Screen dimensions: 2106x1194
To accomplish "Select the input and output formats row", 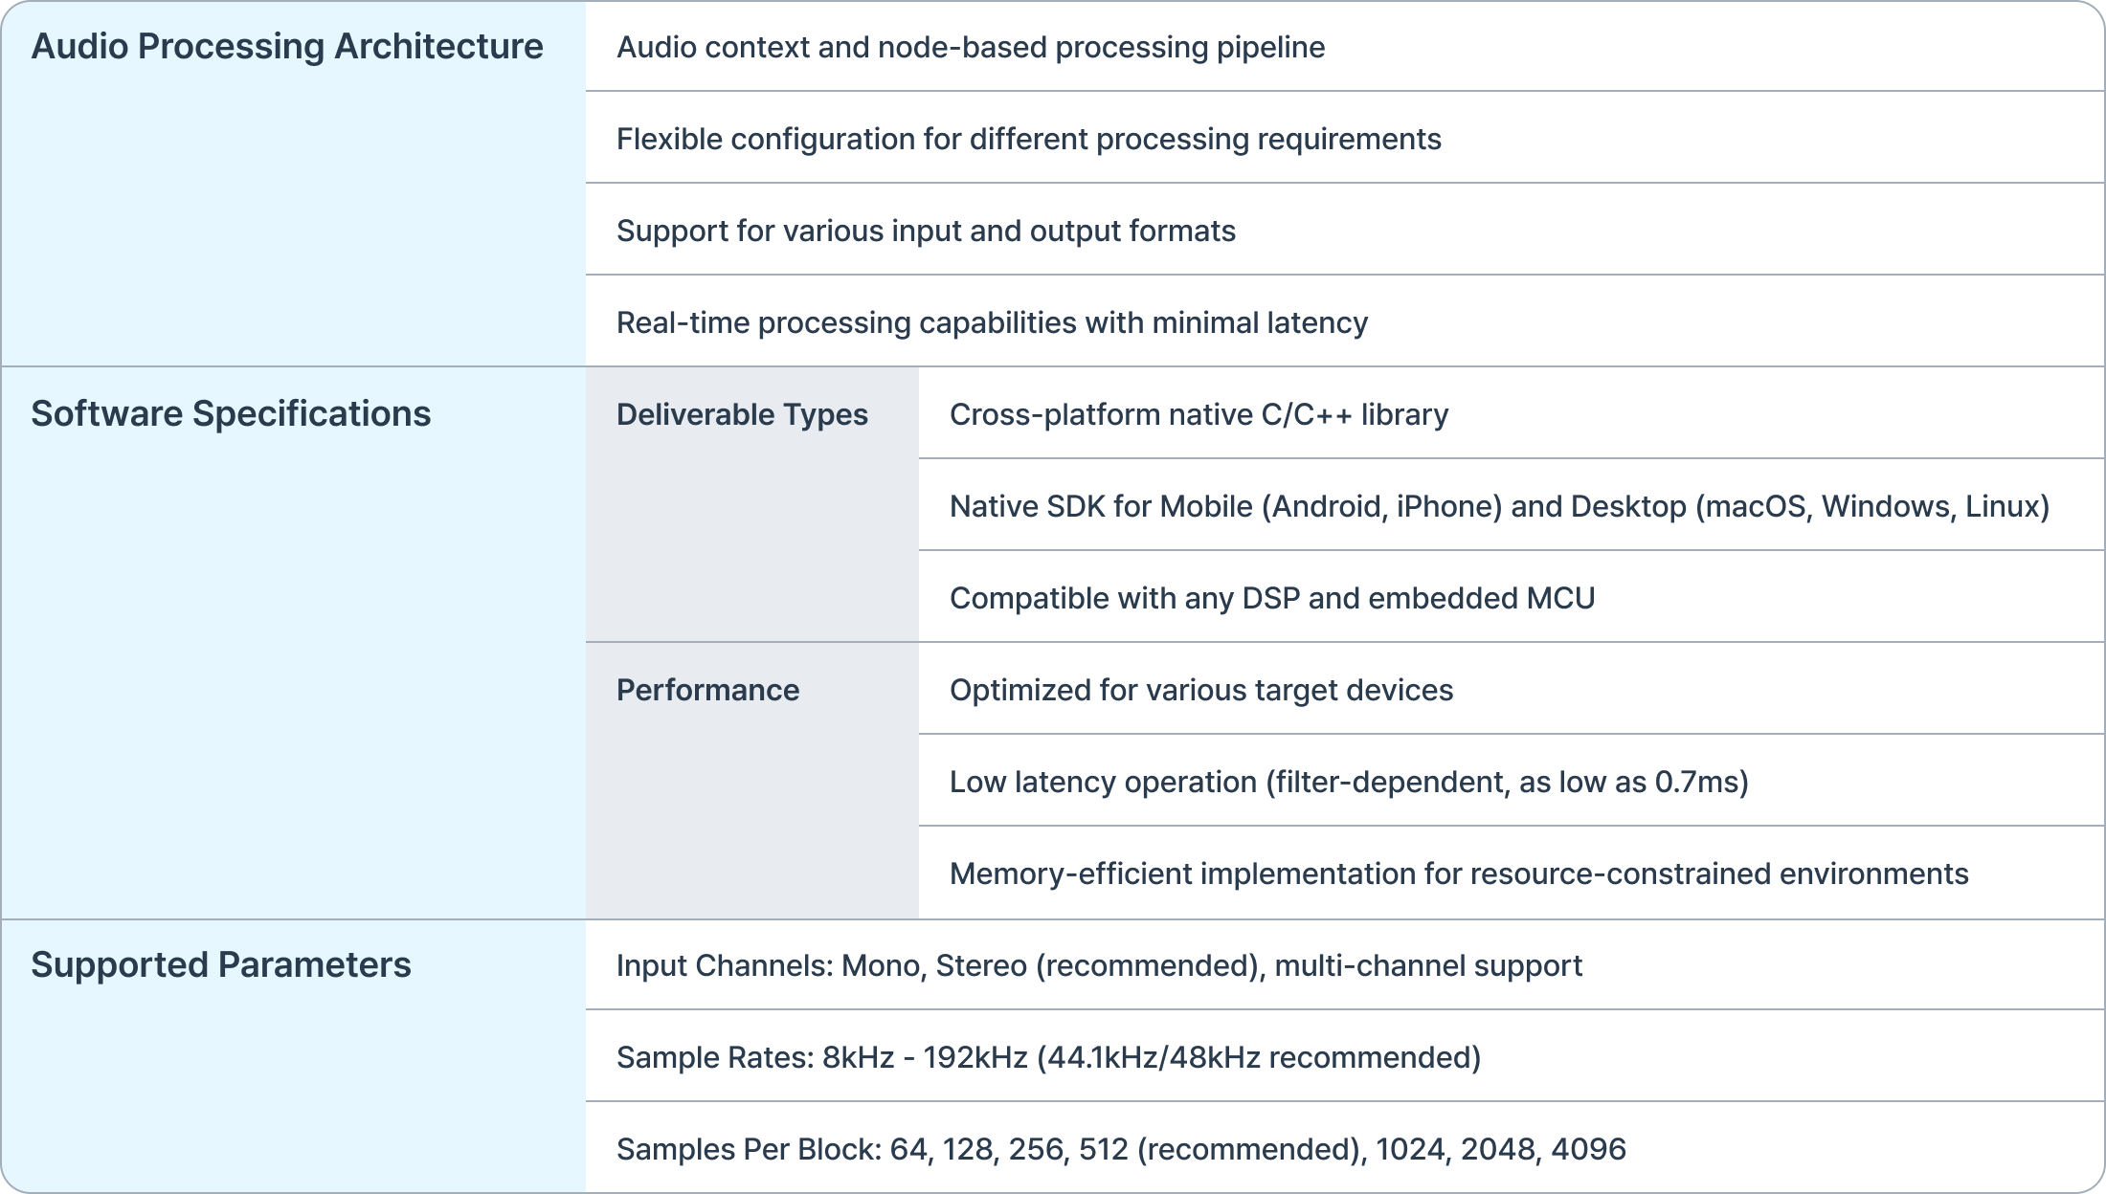I will [926, 231].
